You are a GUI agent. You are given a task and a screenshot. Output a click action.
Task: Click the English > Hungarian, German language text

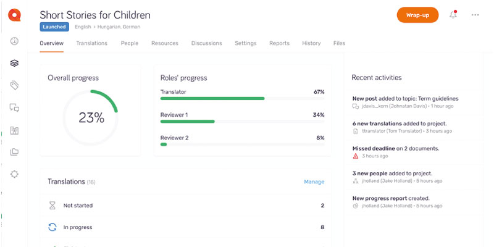[107, 27]
